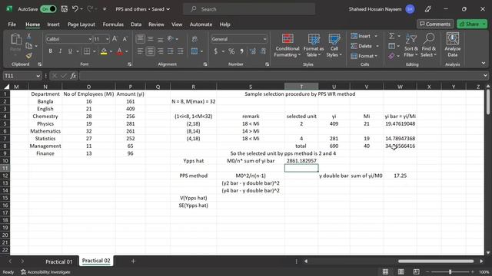Switch to Page Break Preview icon
Image resolution: width=492 pixels, height=276 pixels.
(x=416, y=271)
